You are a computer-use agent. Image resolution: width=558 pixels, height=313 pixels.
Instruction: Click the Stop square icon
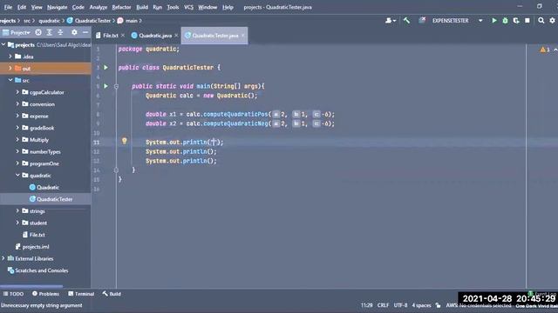tap(527, 21)
